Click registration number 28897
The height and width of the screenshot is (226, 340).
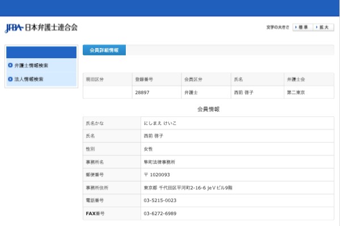pyautogui.click(x=142, y=93)
